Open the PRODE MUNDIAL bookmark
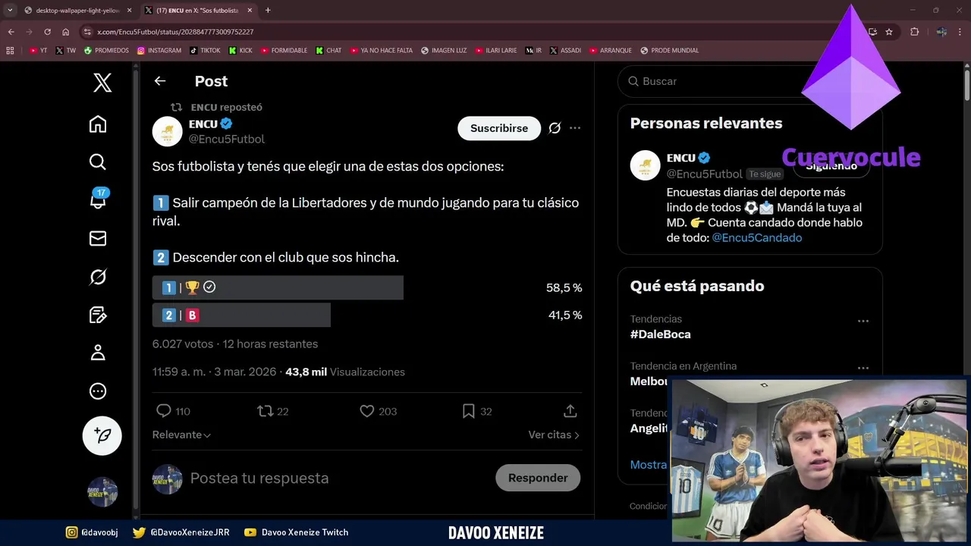Viewport: 971px width, 546px height. click(669, 51)
